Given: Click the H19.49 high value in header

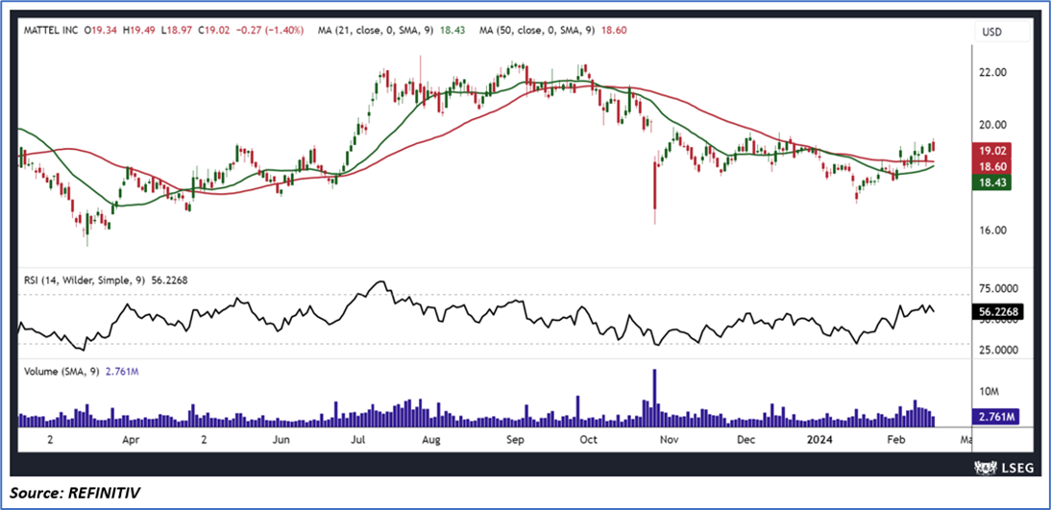Looking at the screenshot, I should 140,30.
